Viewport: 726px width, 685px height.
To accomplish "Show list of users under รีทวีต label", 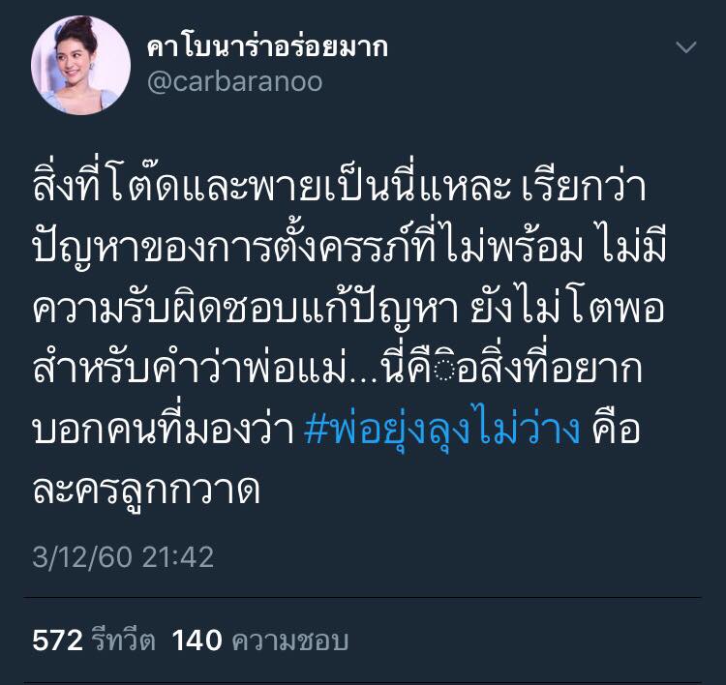I will pos(123,640).
